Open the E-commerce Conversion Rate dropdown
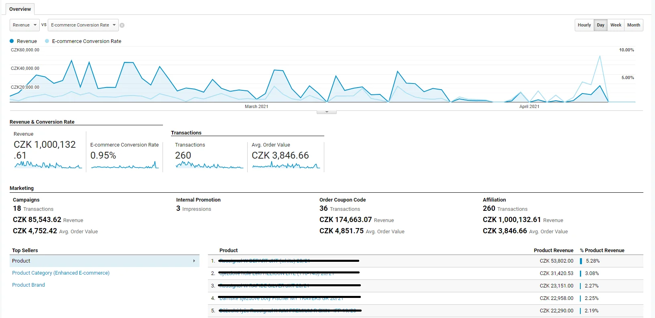This screenshot has width=655, height=318. pyautogui.click(x=83, y=25)
